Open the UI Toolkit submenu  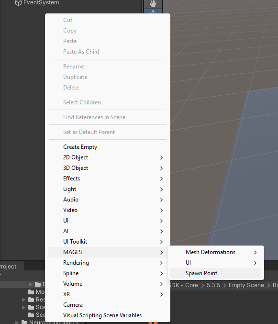point(107,242)
